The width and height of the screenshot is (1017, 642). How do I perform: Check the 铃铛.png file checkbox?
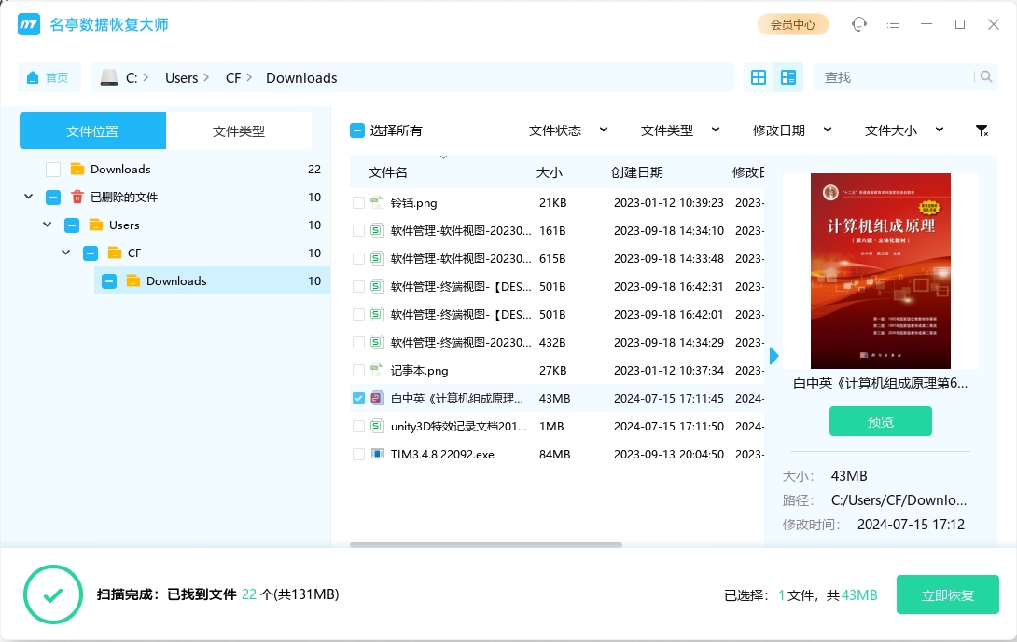click(358, 203)
